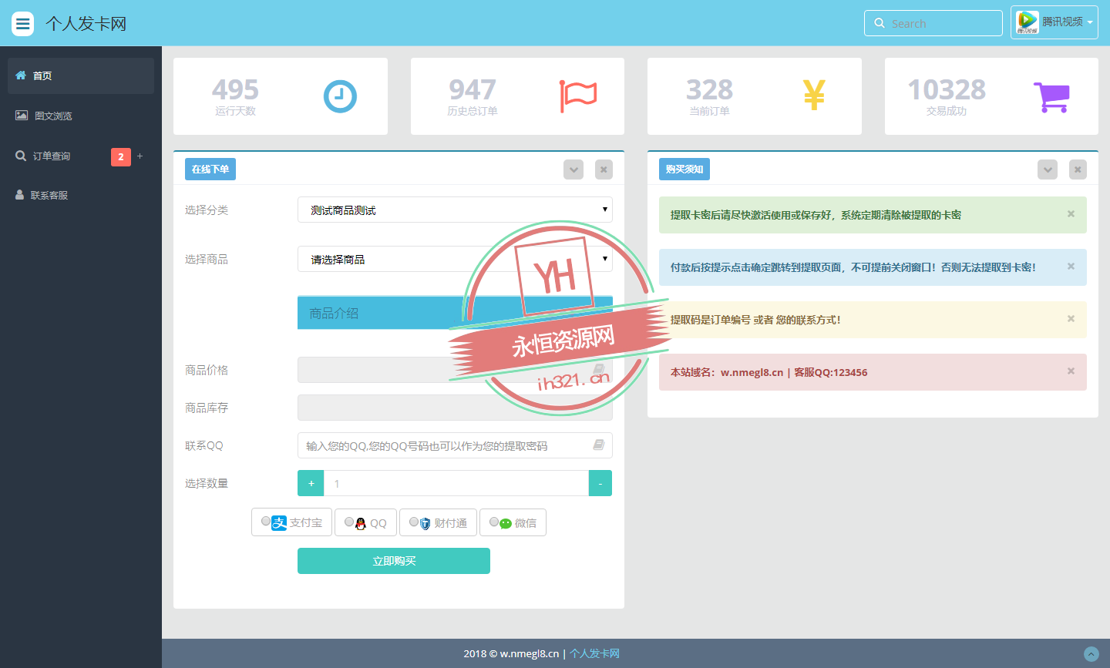Click the red flag icon on orders card
The width and height of the screenshot is (1110, 668).
[577, 96]
